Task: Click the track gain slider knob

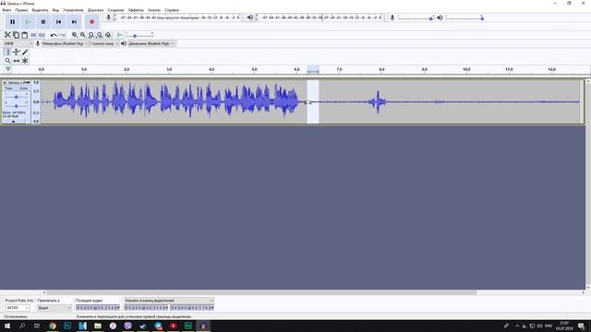Action: click(x=17, y=97)
